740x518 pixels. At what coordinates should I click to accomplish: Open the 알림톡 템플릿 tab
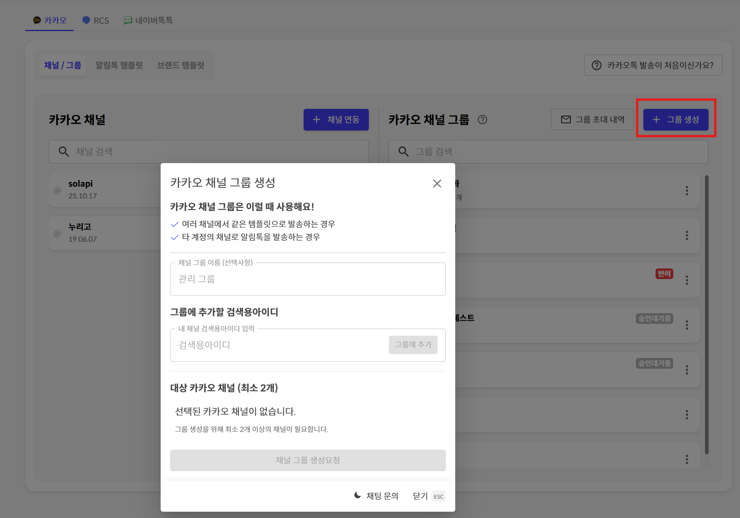click(x=119, y=65)
